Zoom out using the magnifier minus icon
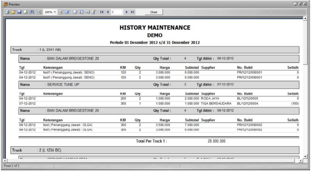311x172 pixels. (x=61, y=12)
